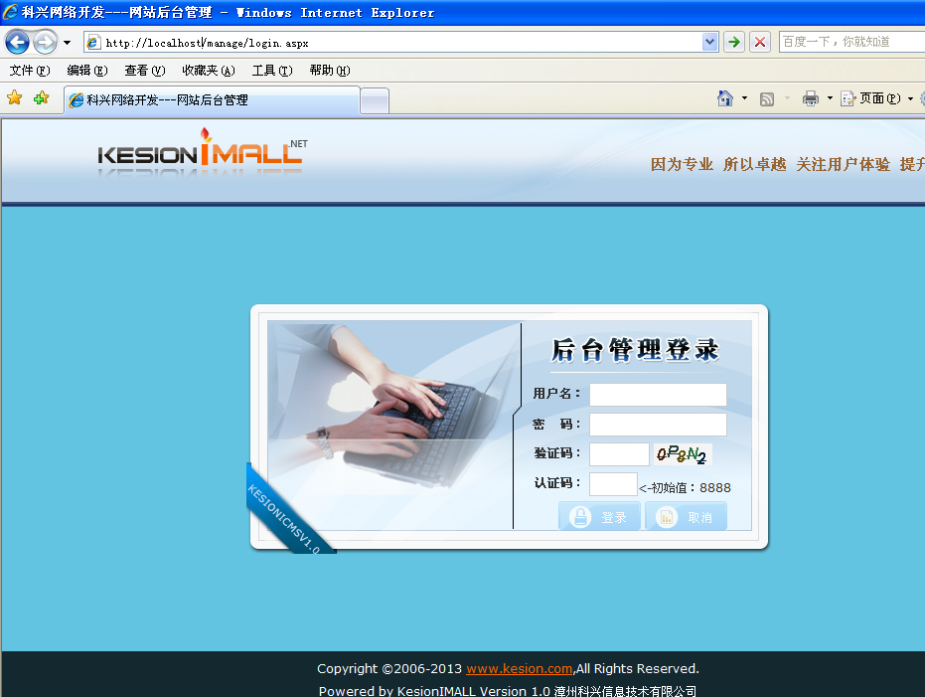Click the Add to Favorites star-plus icon

(41, 98)
